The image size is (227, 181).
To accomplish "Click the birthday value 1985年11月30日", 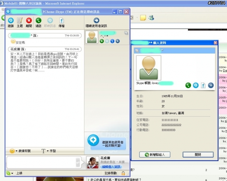I will coord(172,96).
